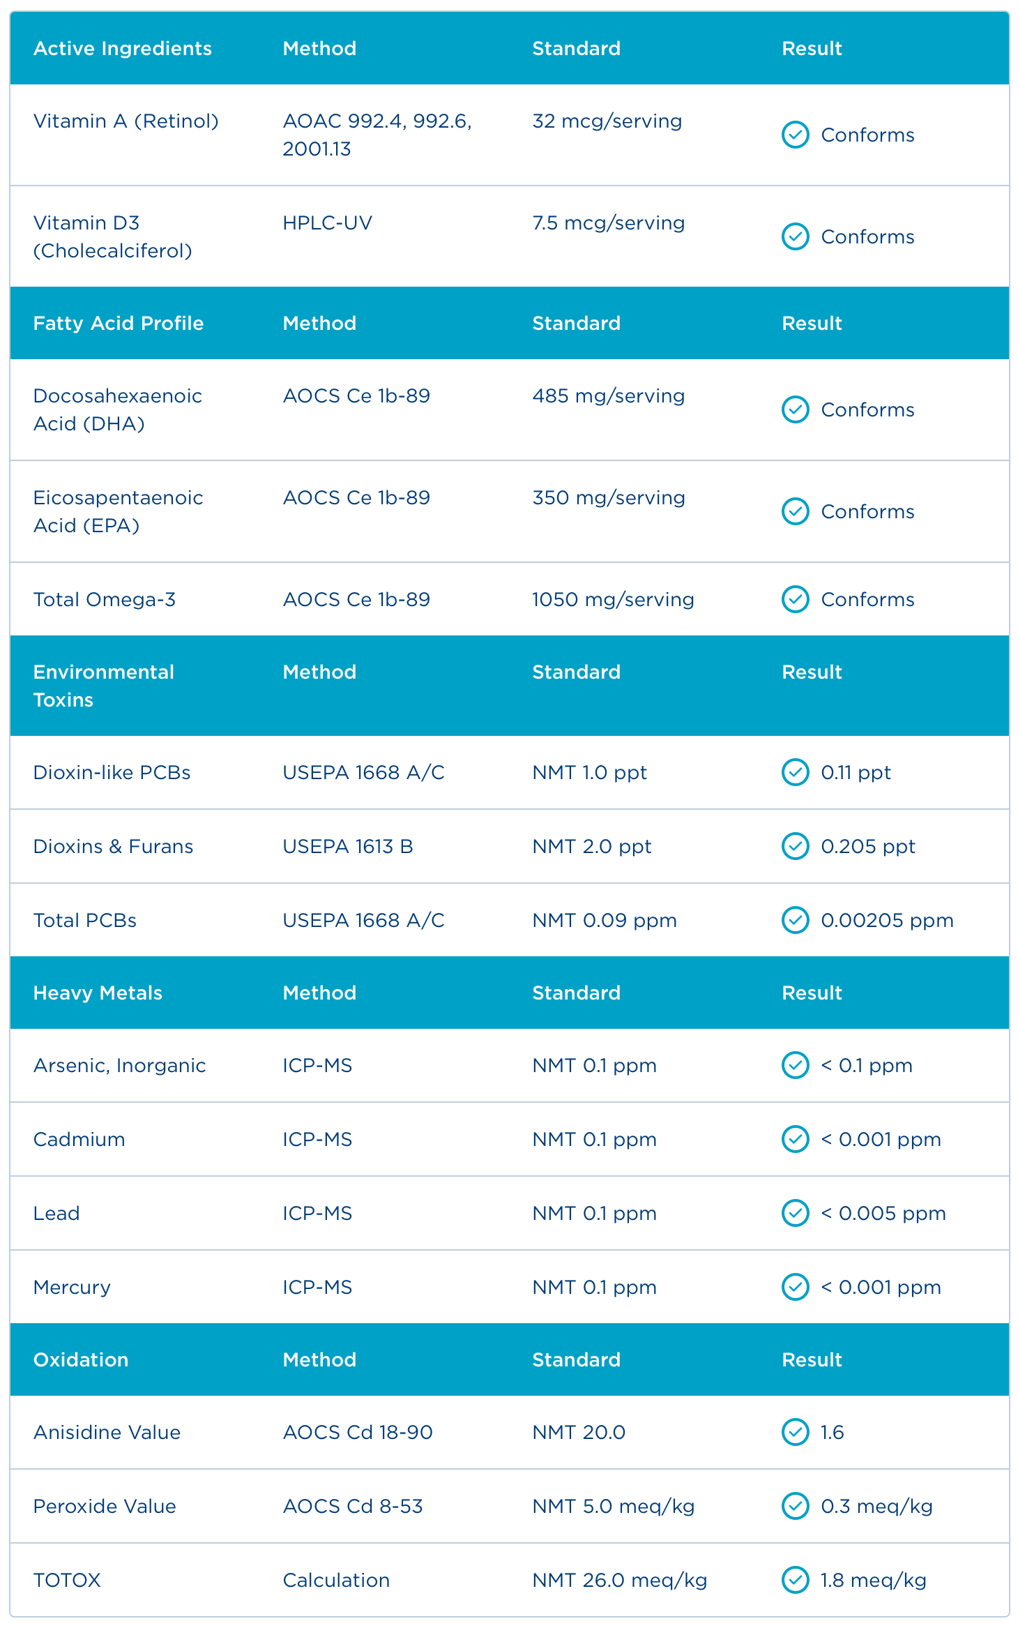Click the Oxidation section heading

[81, 1360]
